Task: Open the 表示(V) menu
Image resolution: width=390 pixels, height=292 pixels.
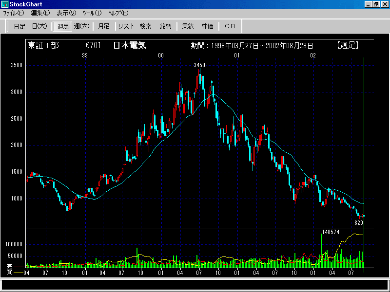Action: click(x=66, y=13)
